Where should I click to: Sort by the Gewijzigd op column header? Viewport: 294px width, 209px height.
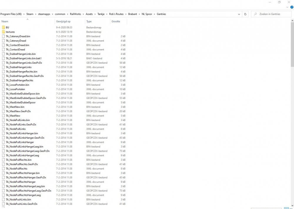click(x=63, y=21)
